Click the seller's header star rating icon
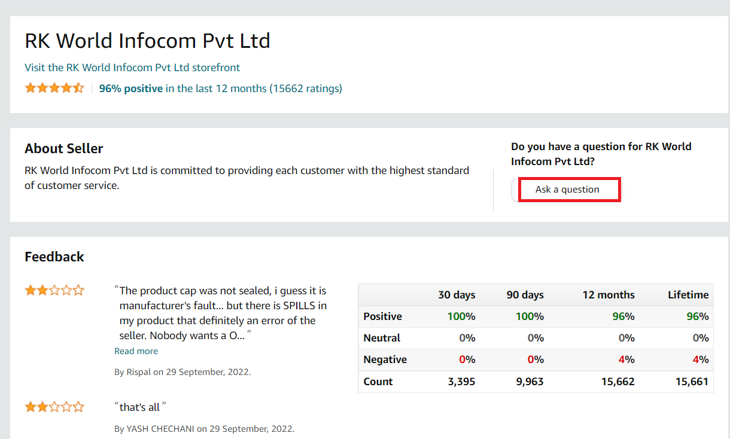Image resolution: width=730 pixels, height=439 pixels. click(54, 89)
